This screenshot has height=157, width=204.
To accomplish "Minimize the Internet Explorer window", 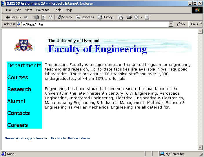I will [x=190, y=3].
